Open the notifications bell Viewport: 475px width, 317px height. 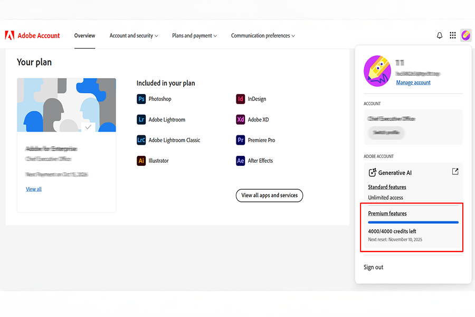pos(440,35)
